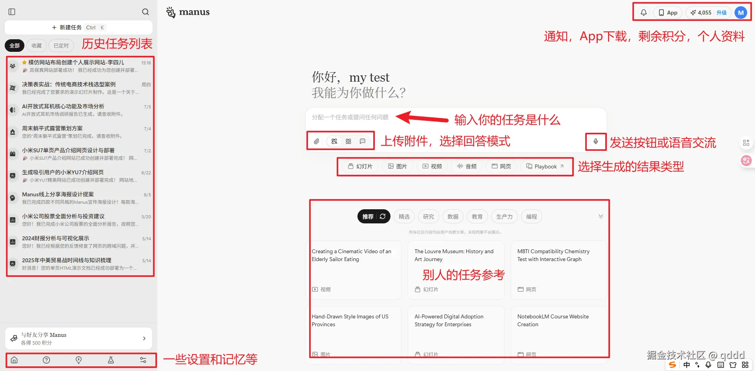Click the flask icon in bottom bar
The height and width of the screenshot is (371, 755).
pos(111,360)
